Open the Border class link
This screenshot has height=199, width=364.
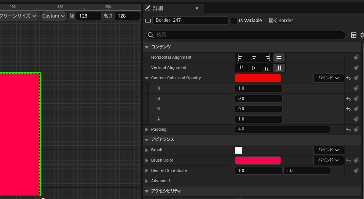tap(281, 21)
